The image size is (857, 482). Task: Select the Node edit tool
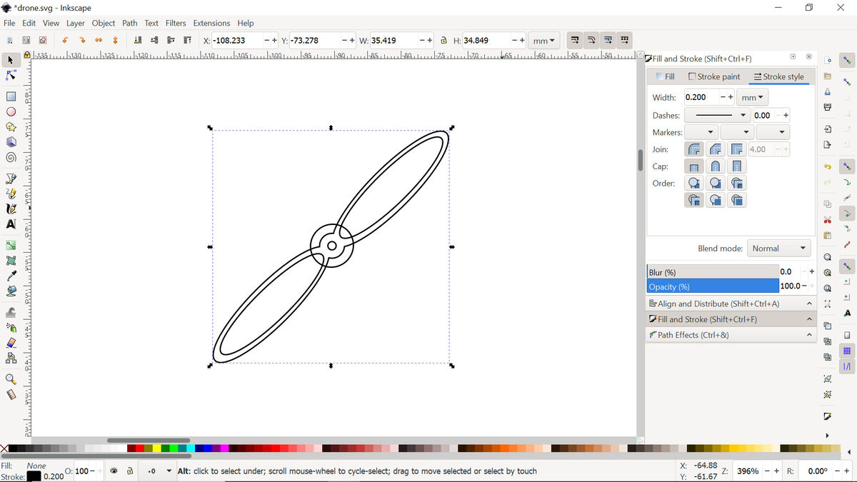(11, 75)
